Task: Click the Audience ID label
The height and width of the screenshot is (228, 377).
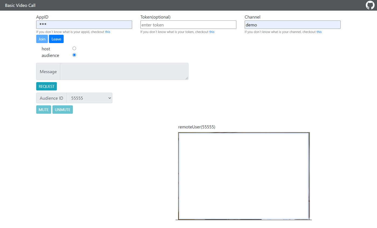Action: (x=51, y=98)
